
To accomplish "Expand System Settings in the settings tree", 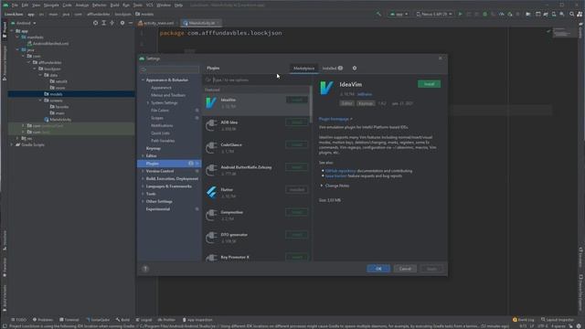I will coord(148,103).
